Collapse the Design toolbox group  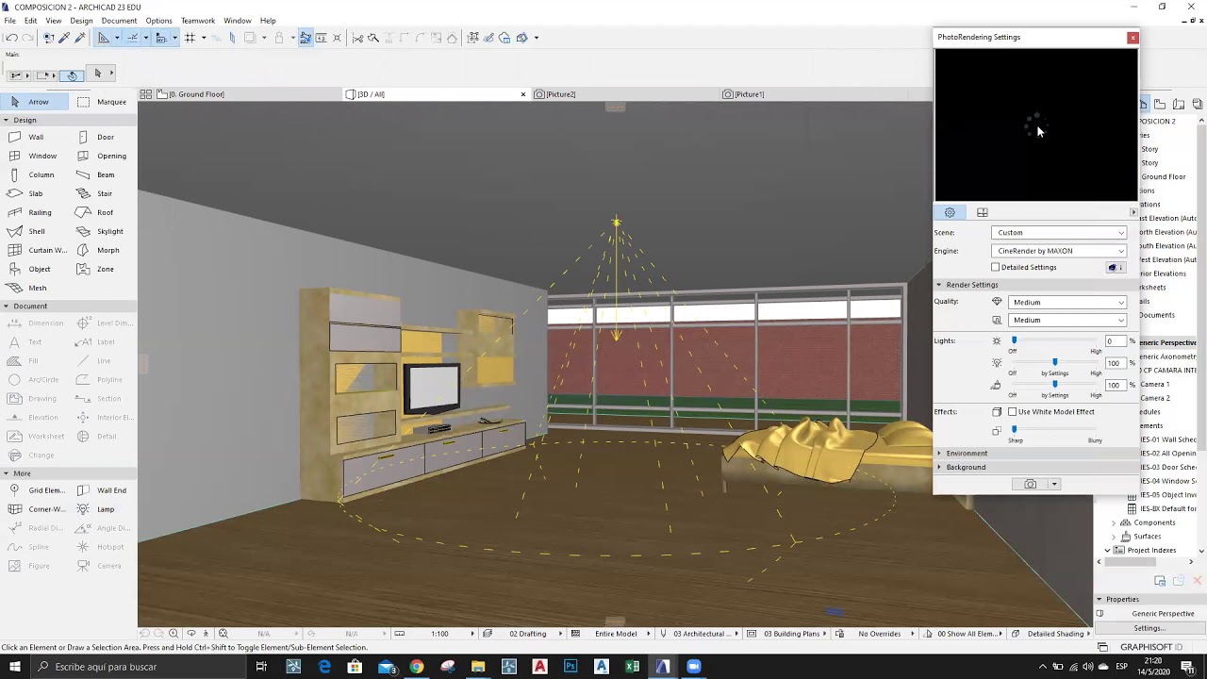6,120
